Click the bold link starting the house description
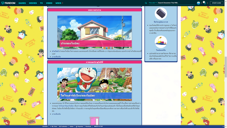The width and height of the screenshot is (227, 128). [55, 51]
